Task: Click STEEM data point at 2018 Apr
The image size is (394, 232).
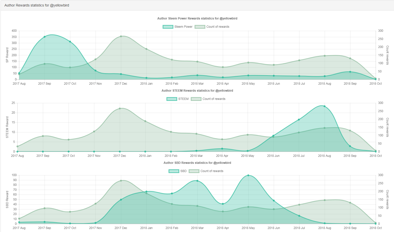Action: coord(222,149)
